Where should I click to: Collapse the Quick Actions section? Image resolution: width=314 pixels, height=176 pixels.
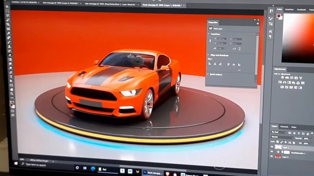(208, 74)
